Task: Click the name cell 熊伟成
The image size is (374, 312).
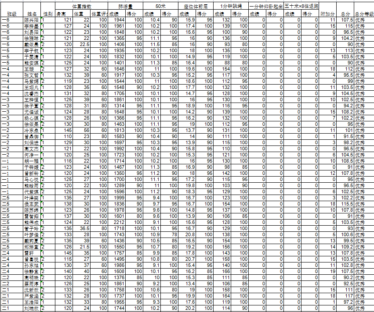Action: 32,223
